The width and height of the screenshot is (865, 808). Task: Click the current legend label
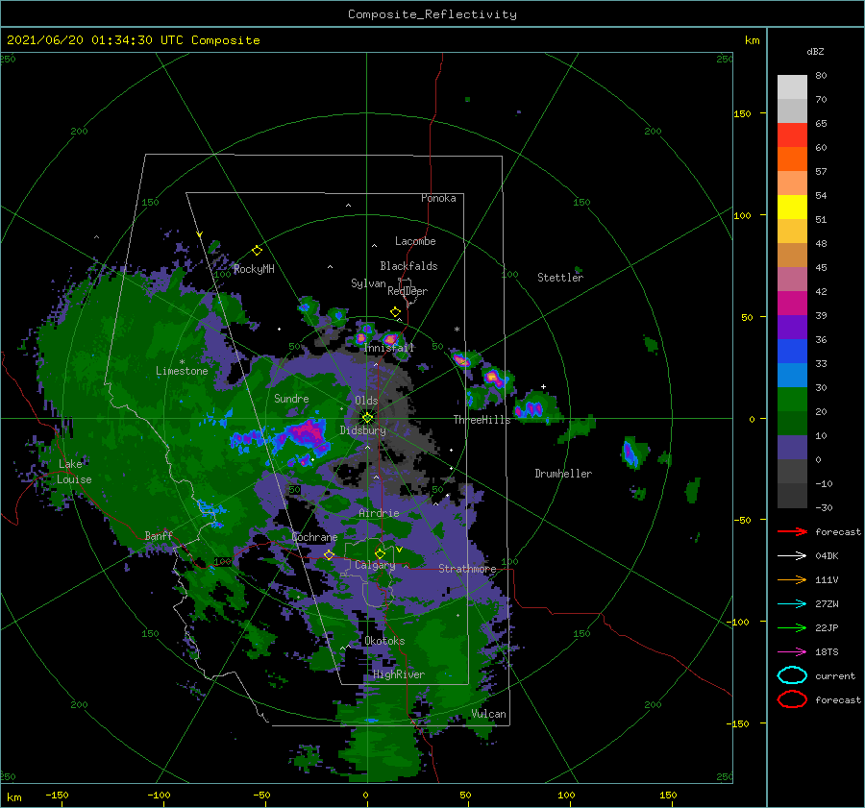(835, 675)
